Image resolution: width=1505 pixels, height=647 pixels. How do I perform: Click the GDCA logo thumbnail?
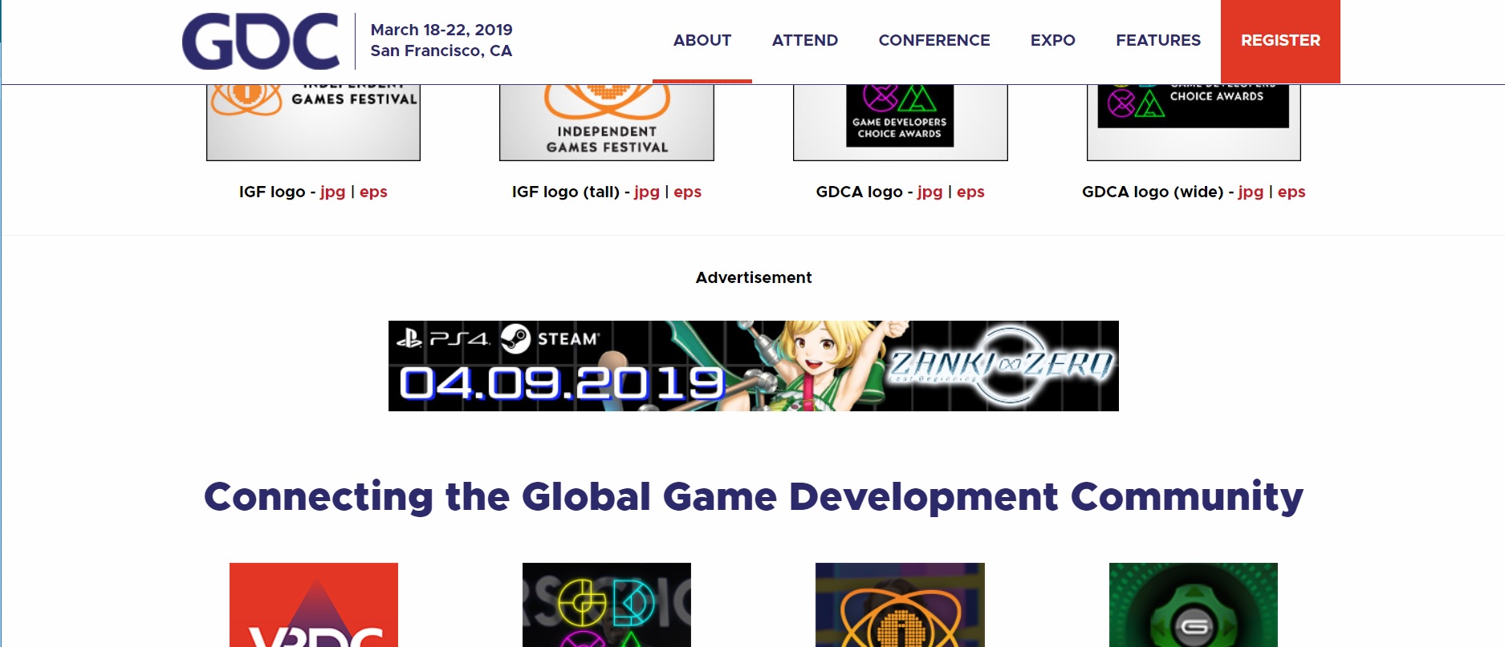pos(901,122)
